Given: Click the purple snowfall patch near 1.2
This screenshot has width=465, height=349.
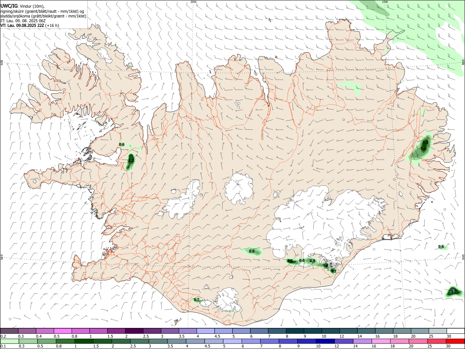Looking at the screenshot, I should [331, 264].
